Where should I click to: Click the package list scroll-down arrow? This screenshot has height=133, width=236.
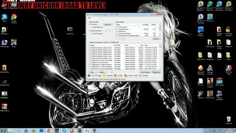[x=160, y=69]
